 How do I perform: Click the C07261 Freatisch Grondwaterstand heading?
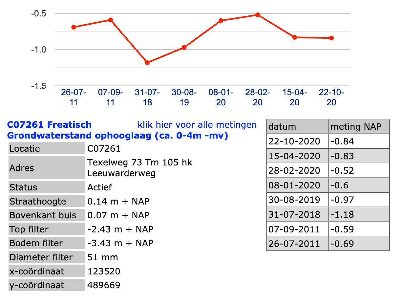tap(117, 130)
